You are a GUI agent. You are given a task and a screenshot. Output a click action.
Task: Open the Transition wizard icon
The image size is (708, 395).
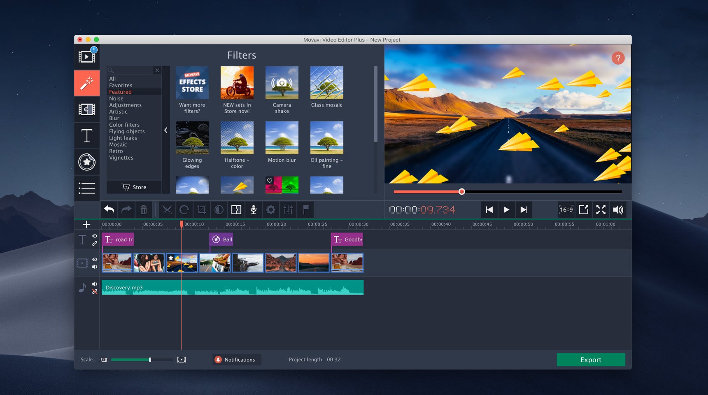(236, 210)
